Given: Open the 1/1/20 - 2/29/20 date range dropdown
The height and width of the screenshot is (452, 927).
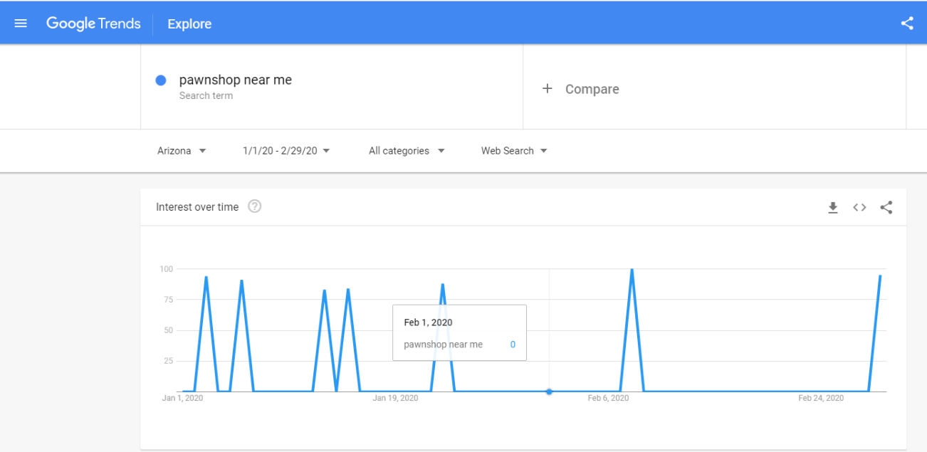Looking at the screenshot, I should pyautogui.click(x=286, y=151).
